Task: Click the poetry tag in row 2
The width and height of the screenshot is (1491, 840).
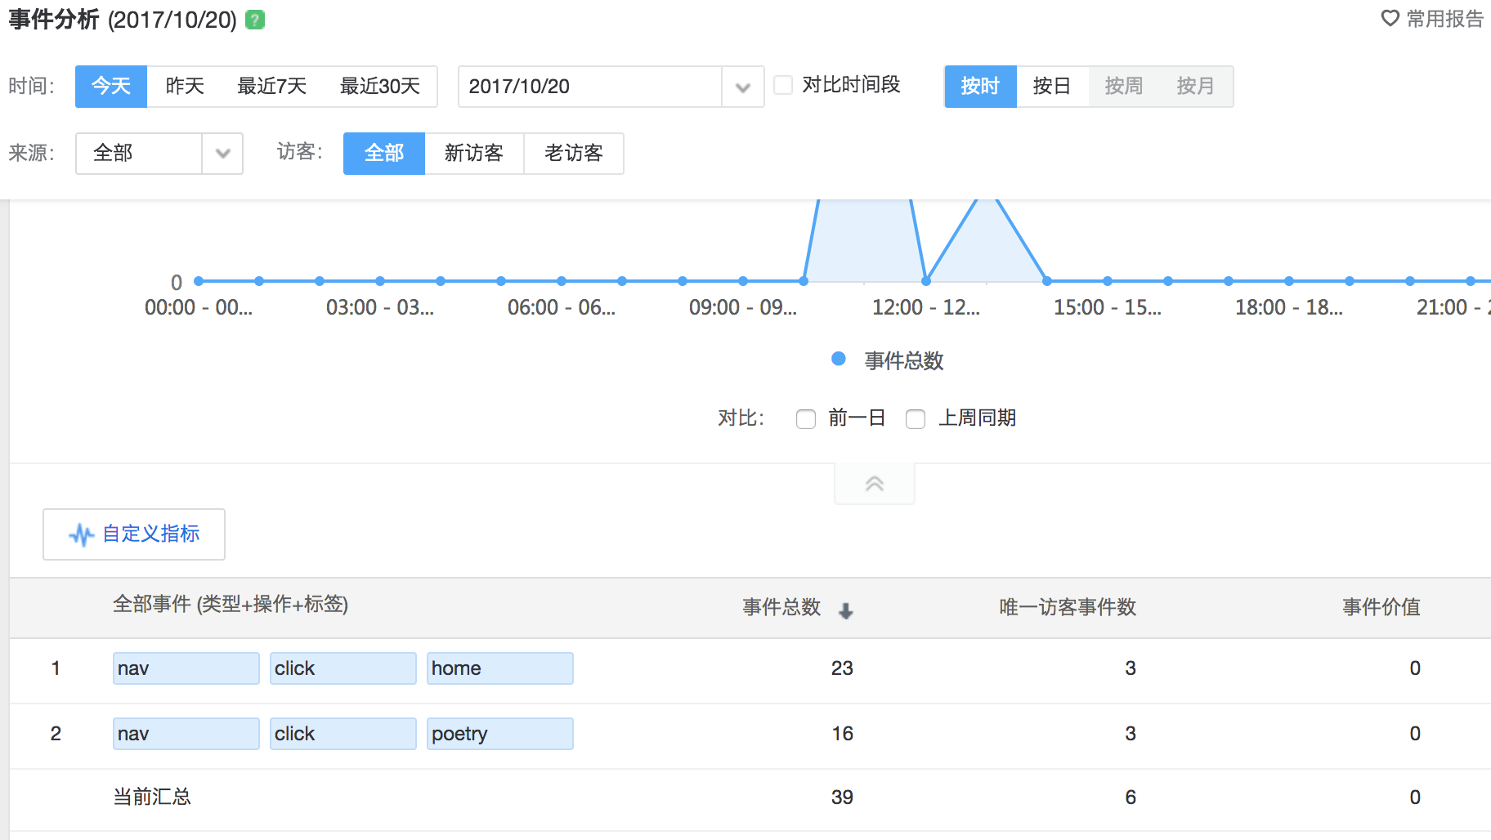Action: 500,734
